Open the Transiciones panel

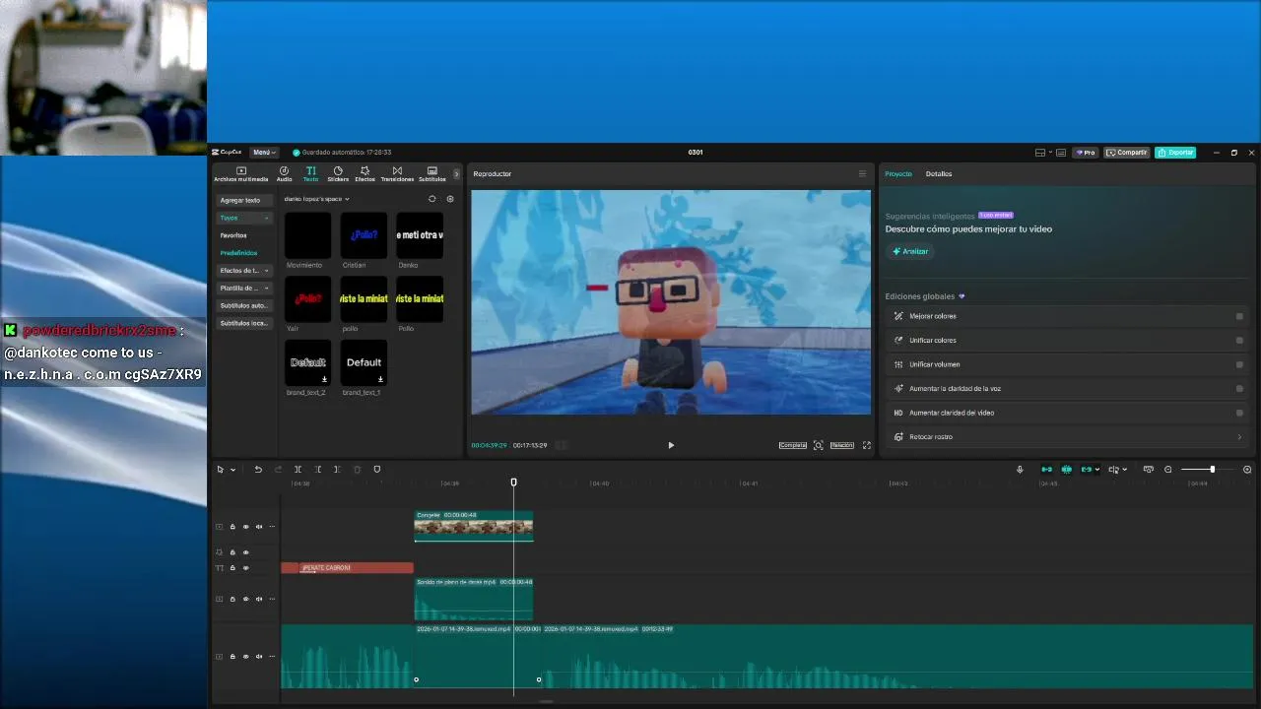[x=397, y=174]
